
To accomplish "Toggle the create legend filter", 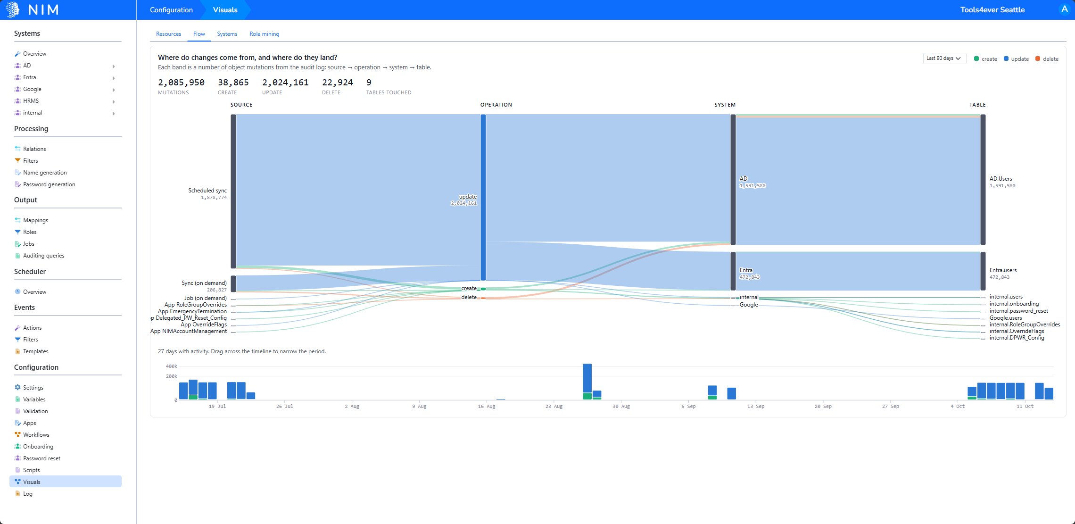I will (x=985, y=59).
